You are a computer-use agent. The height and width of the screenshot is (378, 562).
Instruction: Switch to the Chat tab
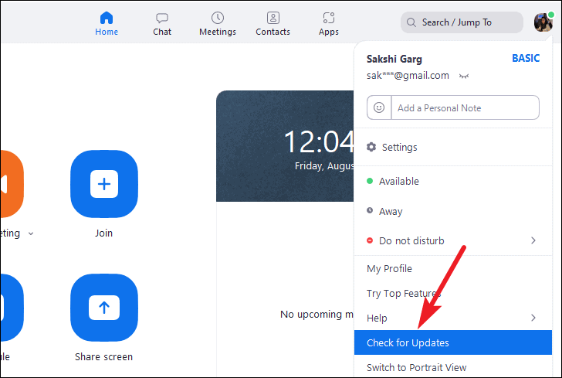pos(162,24)
